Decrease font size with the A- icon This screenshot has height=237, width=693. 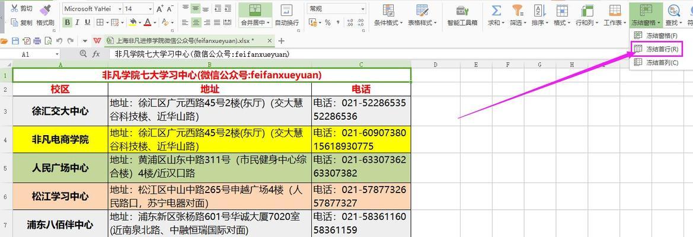click(171, 8)
